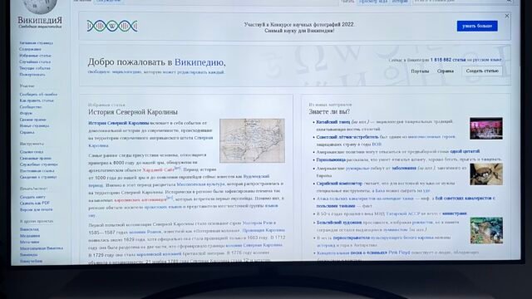532x299 pixels.
Task: Click 'Ссылки сюда' under tools
Action: (x=32, y=152)
